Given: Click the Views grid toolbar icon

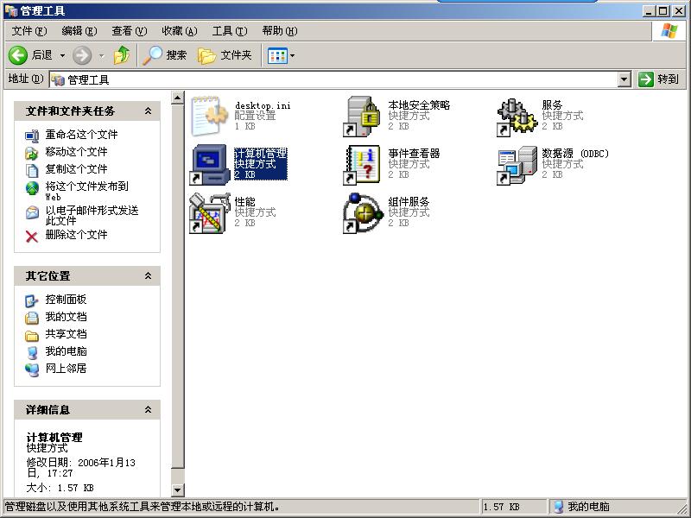Looking at the screenshot, I should [x=277, y=55].
